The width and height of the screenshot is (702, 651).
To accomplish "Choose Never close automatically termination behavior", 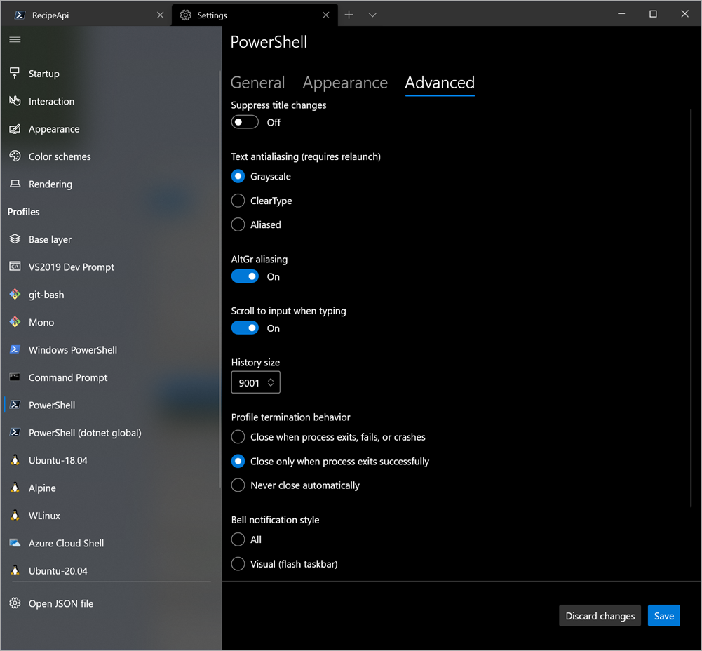I will click(238, 485).
